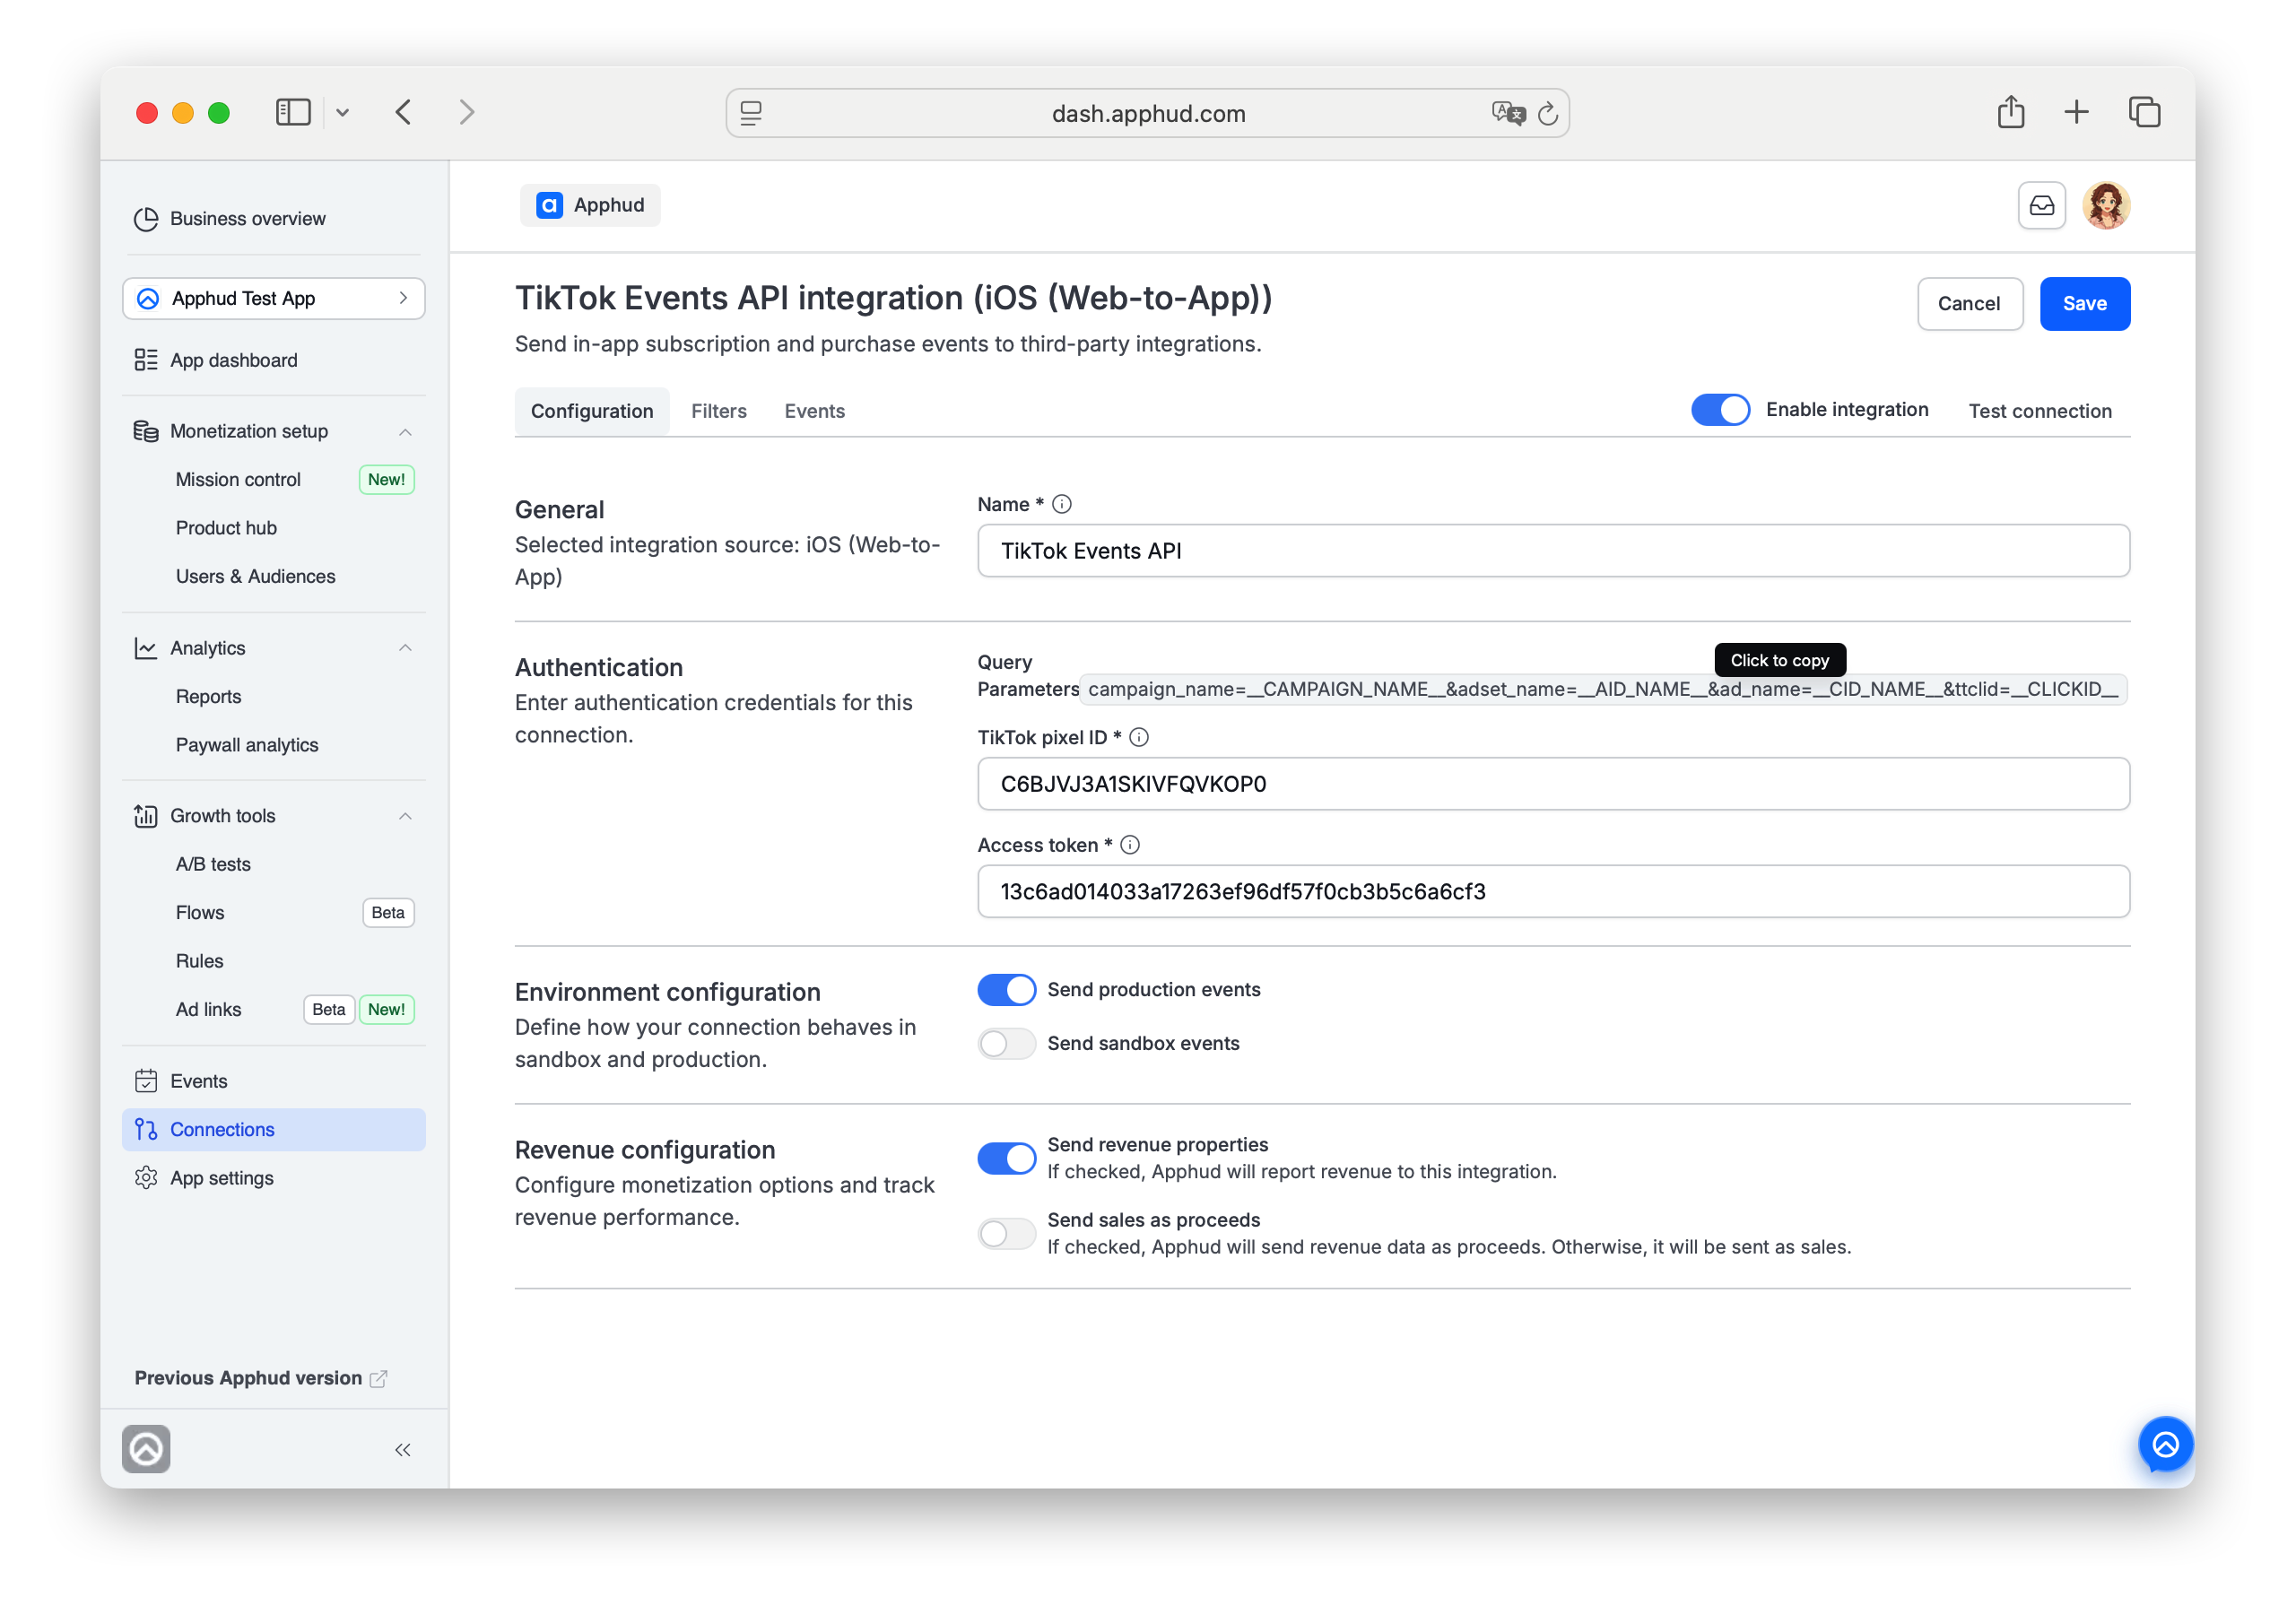Open App settings via gear icon
Screen dimensions: 2296x1623
click(x=146, y=1178)
